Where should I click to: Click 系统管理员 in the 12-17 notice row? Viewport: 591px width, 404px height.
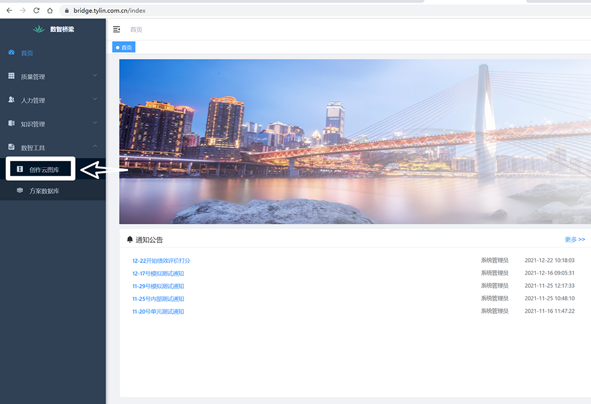pyautogui.click(x=495, y=273)
